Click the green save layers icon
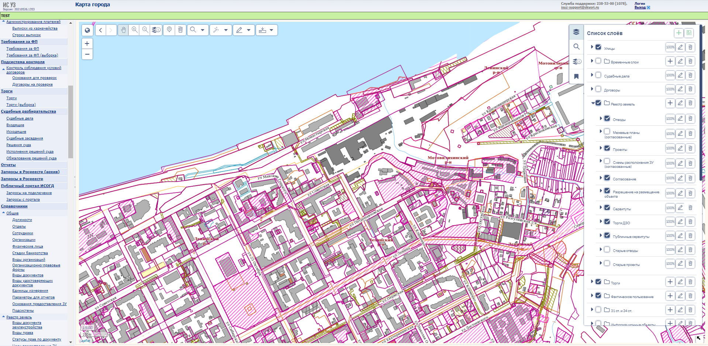 pos(689,33)
